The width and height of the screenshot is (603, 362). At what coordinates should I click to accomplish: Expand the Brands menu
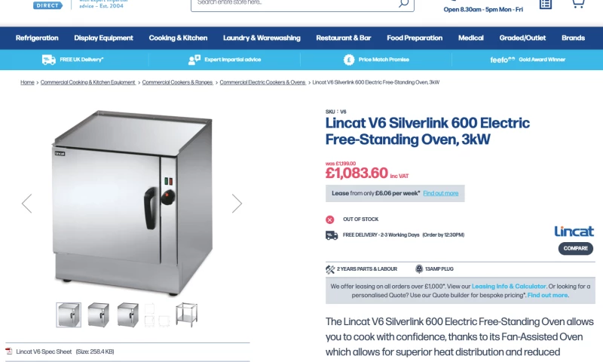pos(573,38)
